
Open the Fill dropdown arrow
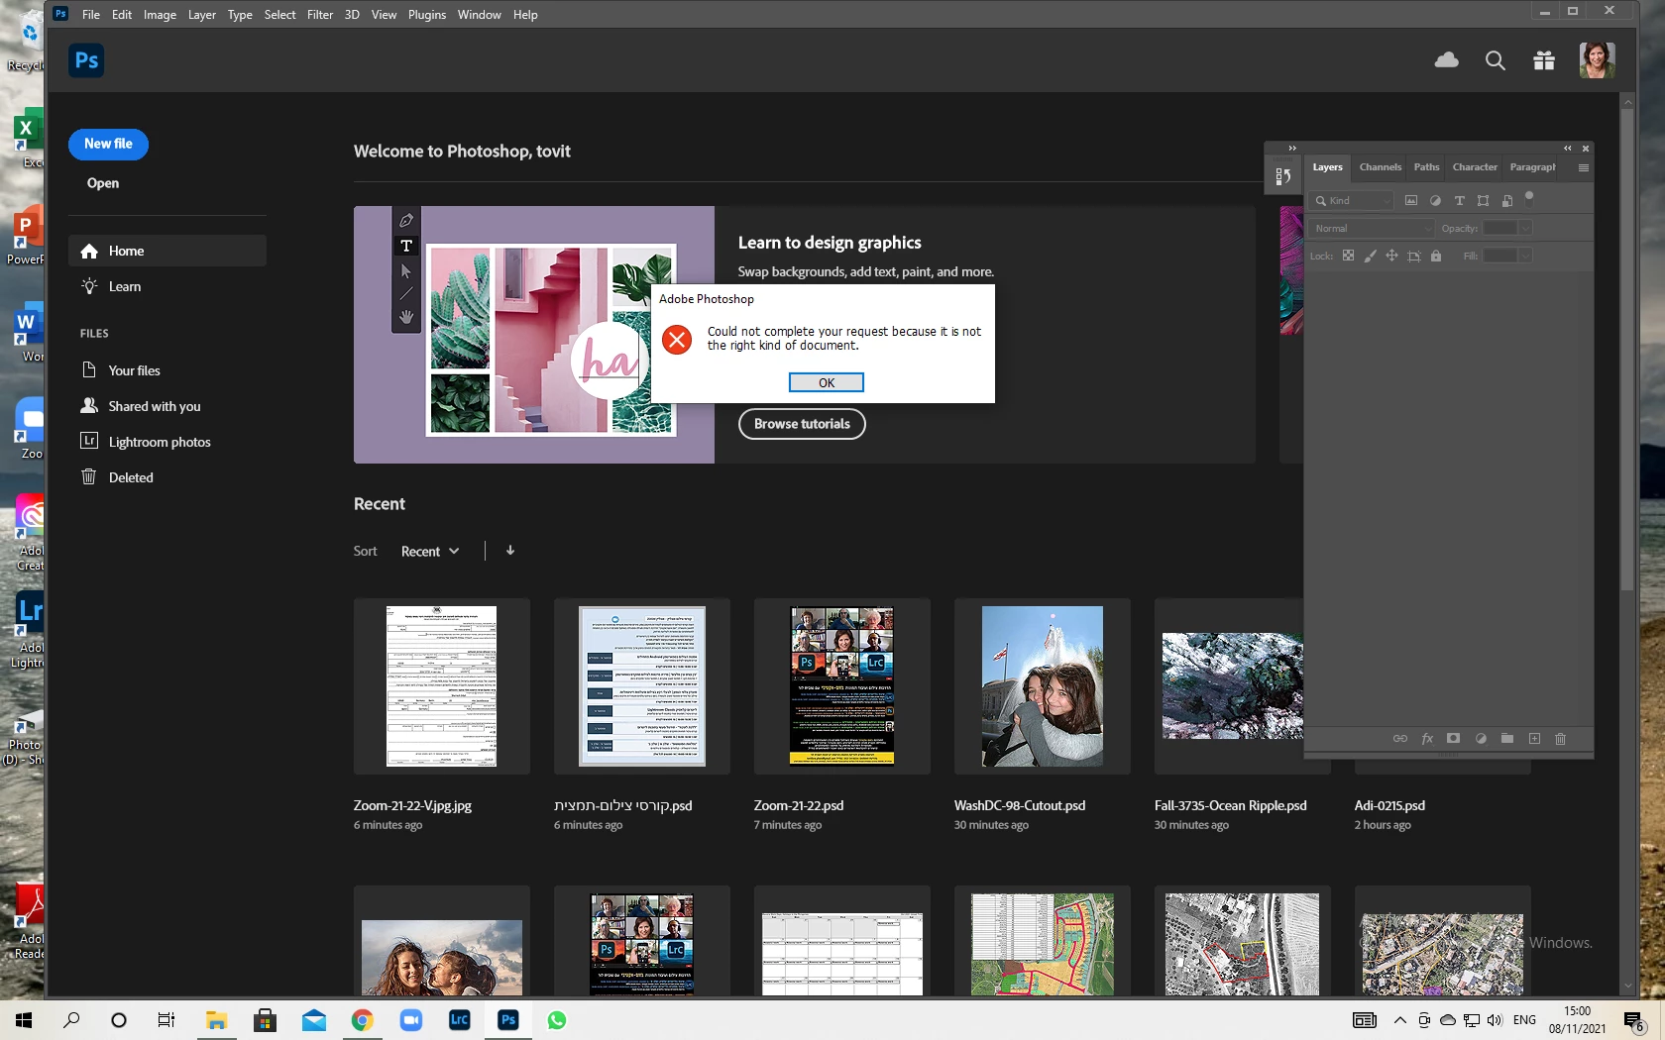[x=1525, y=256]
